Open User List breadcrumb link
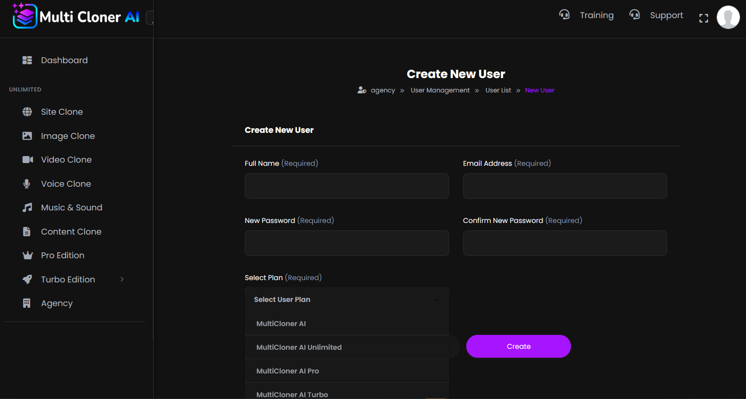746x399 pixels. [x=498, y=90]
